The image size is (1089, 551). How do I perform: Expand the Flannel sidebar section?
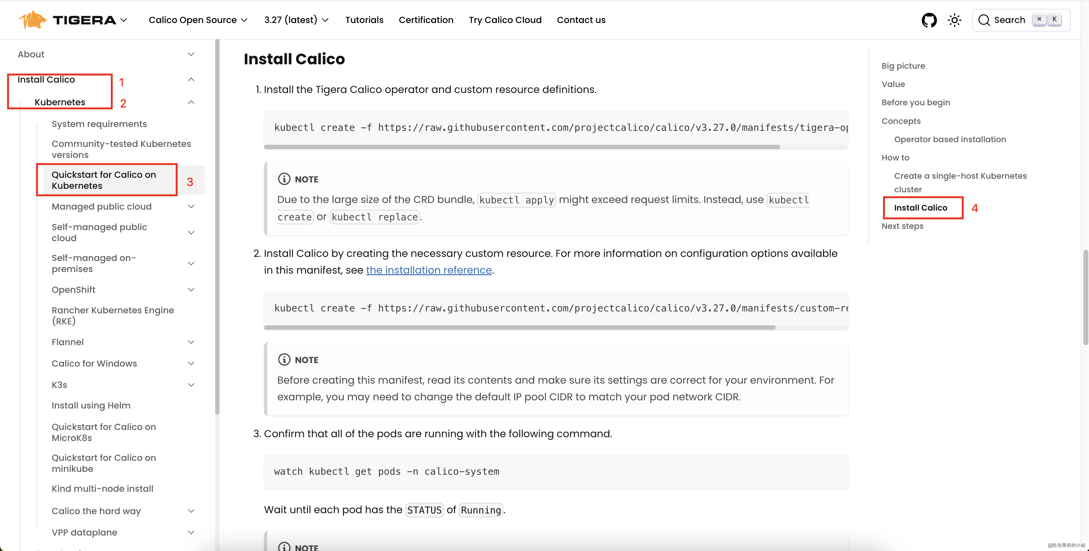[x=191, y=342]
